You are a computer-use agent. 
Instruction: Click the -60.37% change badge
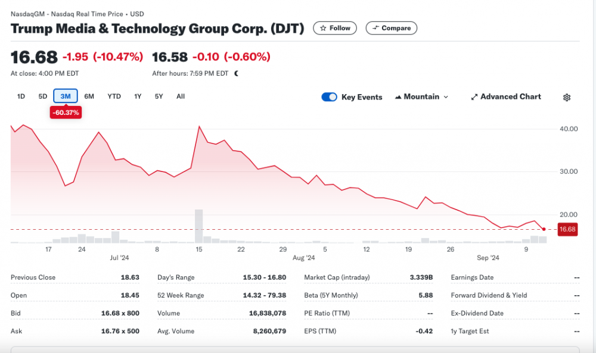66,113
